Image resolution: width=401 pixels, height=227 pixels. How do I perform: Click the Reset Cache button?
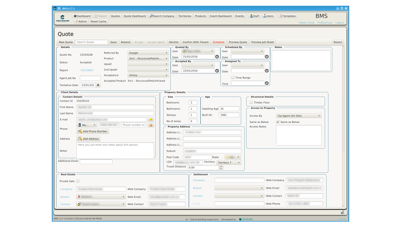click(x=99, y=21)
